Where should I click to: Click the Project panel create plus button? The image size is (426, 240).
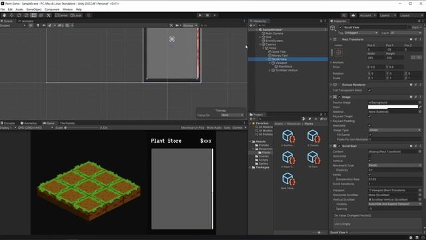click(252, 119)
